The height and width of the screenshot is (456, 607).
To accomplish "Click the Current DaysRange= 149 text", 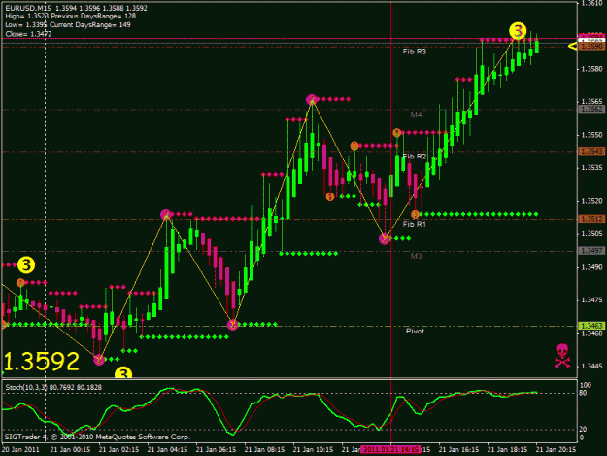I will pyautogui.click(x=89, y=25).
